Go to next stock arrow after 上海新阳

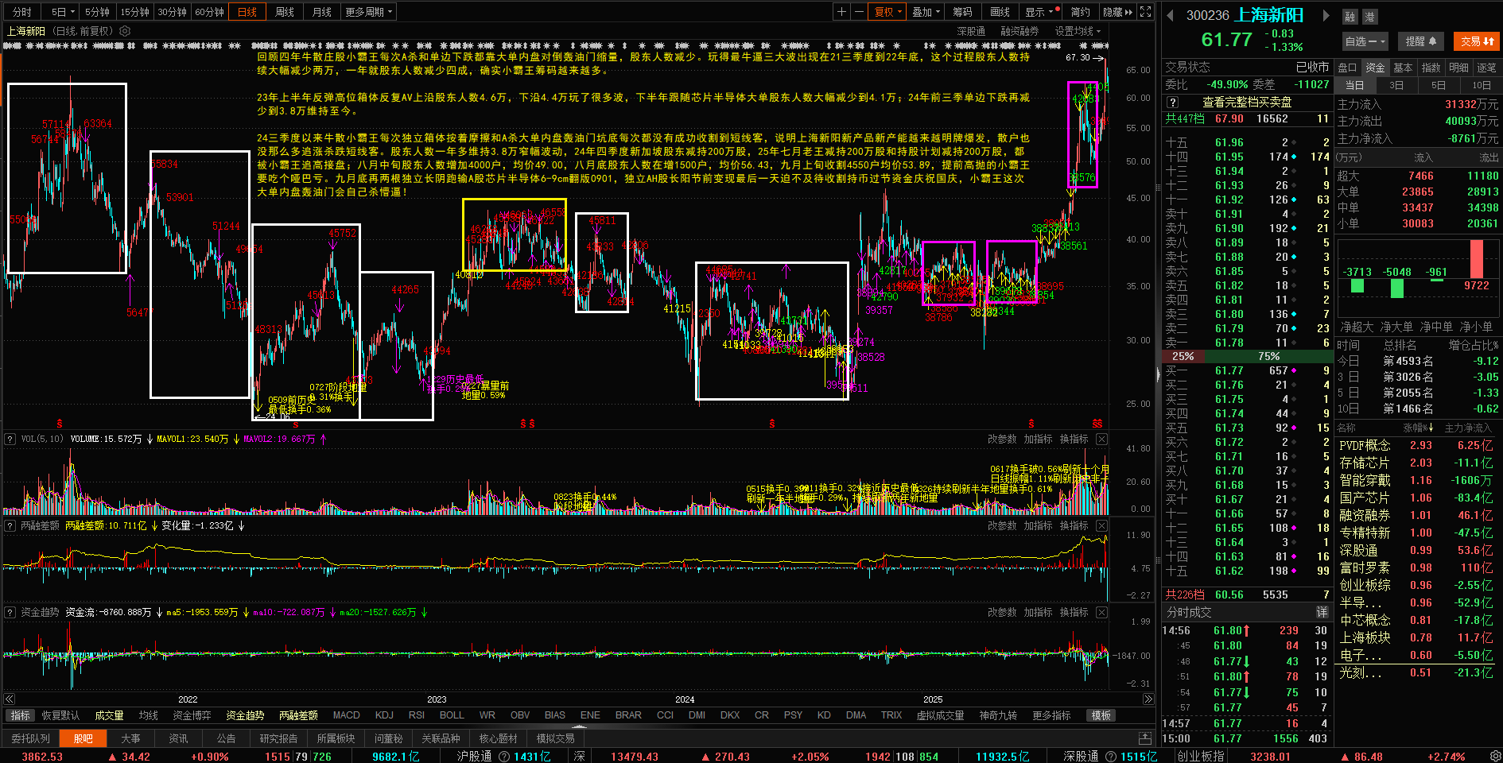click(1326, 15)
